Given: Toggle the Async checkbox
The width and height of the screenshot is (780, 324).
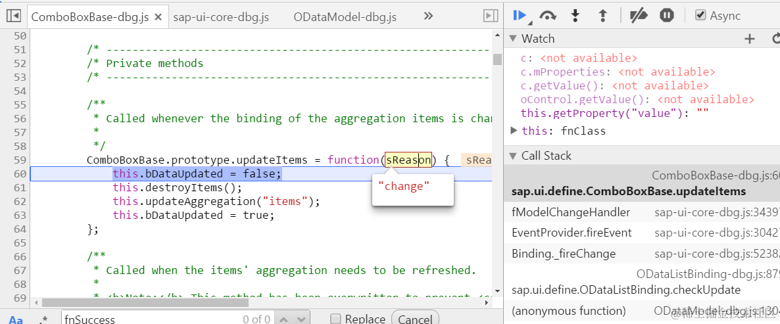Looking at the screenshot, I should pos(700,15).
